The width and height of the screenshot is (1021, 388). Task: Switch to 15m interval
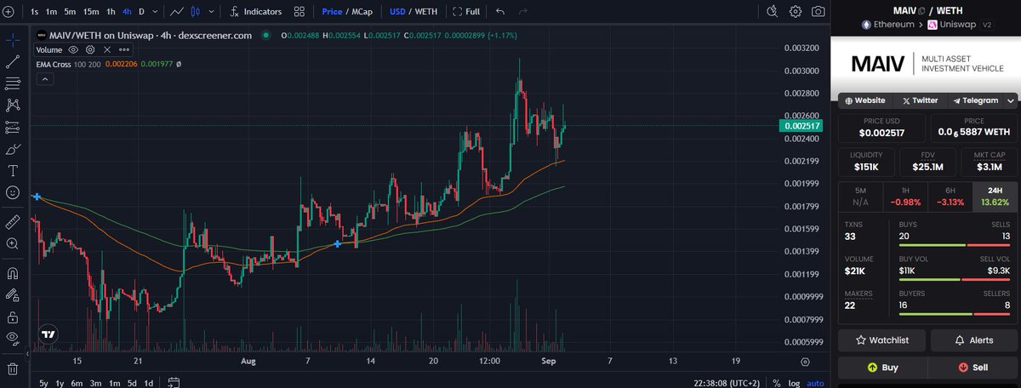coord(91,12)
